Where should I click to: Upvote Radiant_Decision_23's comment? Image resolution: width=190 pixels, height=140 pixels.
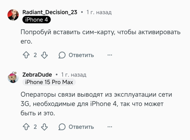click(x=26, y=55)
